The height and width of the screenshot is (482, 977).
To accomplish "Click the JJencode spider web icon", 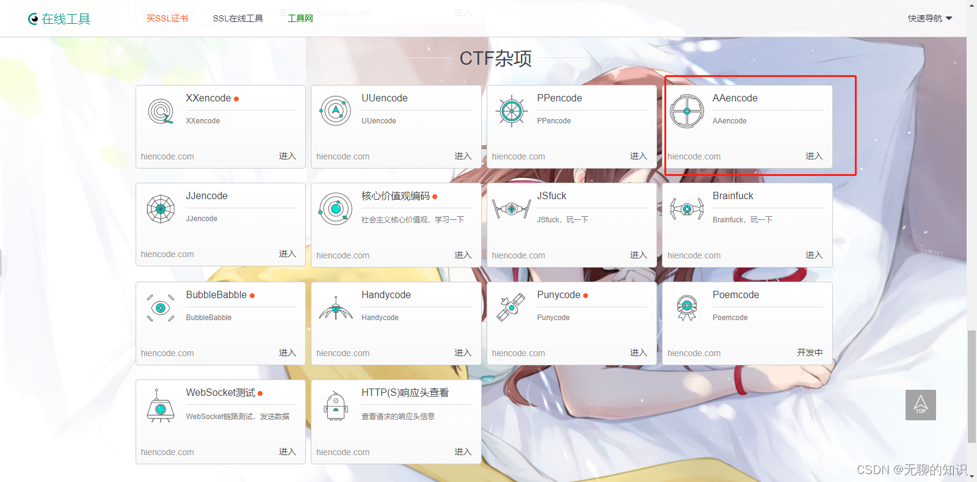I will coord(161,209).
